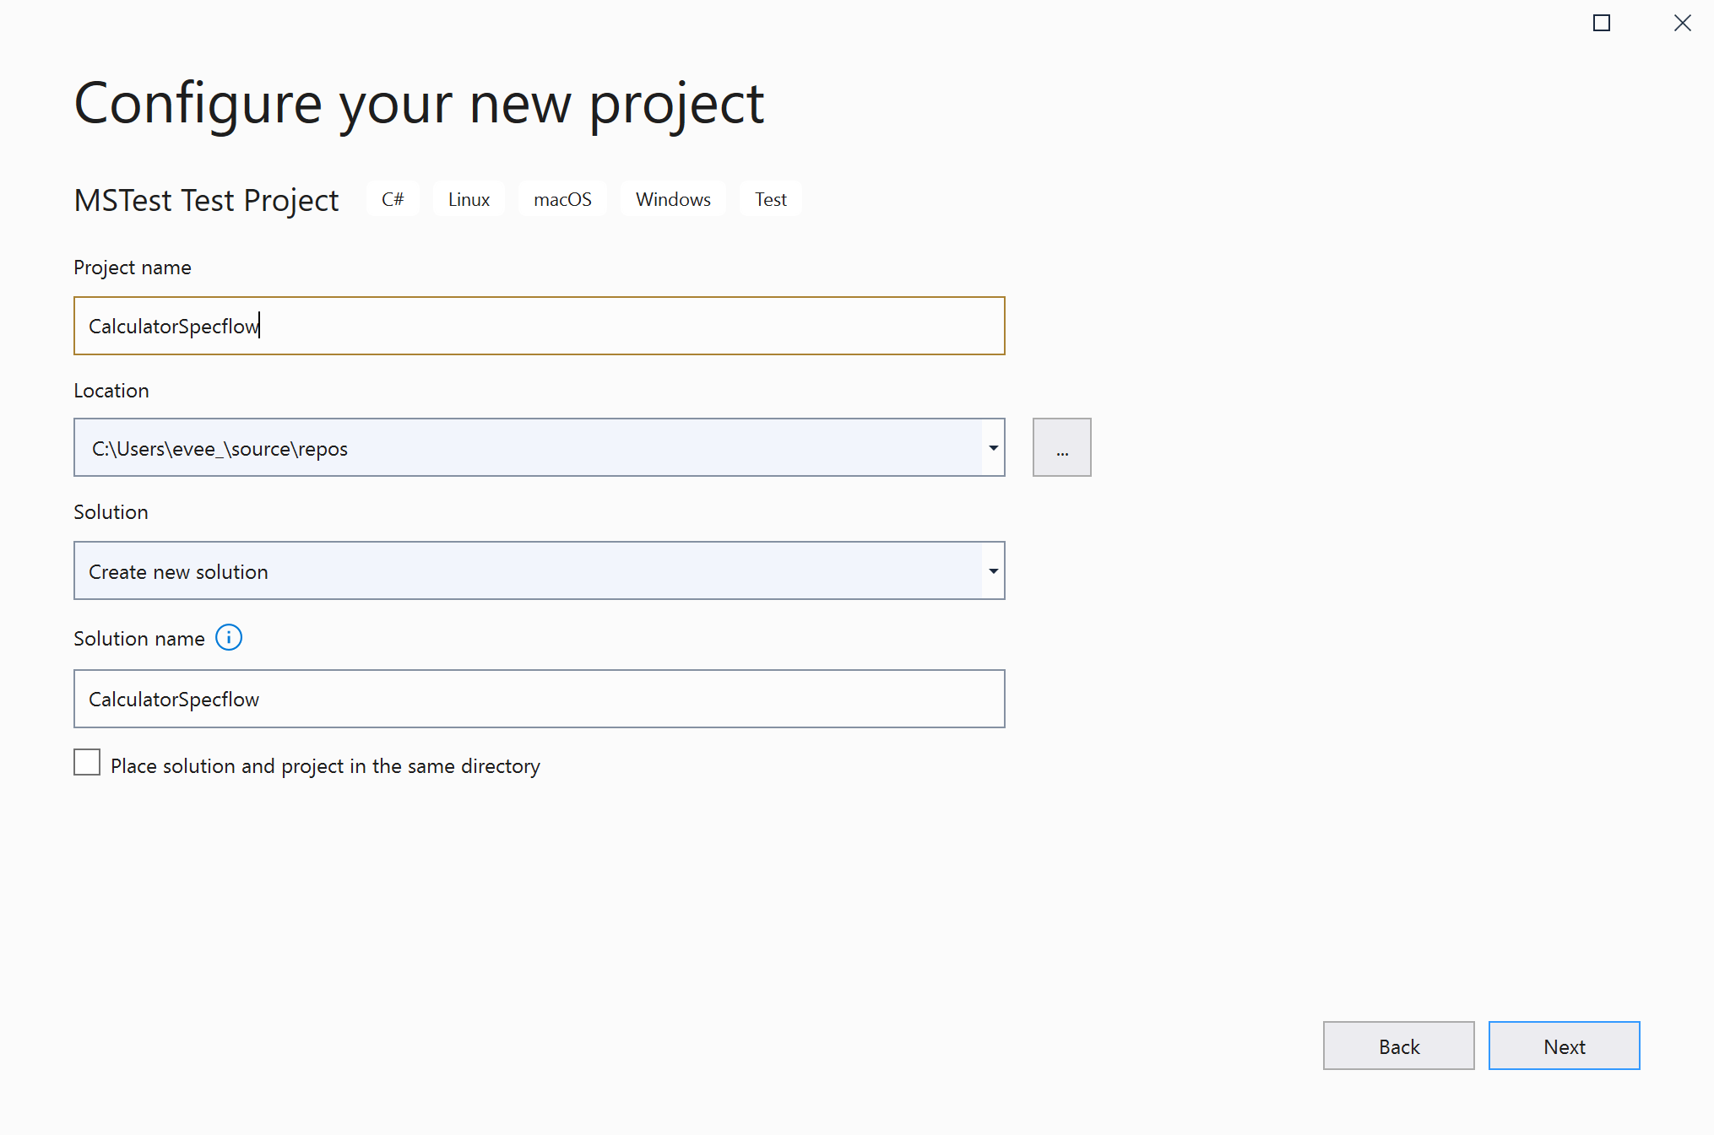Click the MSTest Test Project heading

point(206,201)
